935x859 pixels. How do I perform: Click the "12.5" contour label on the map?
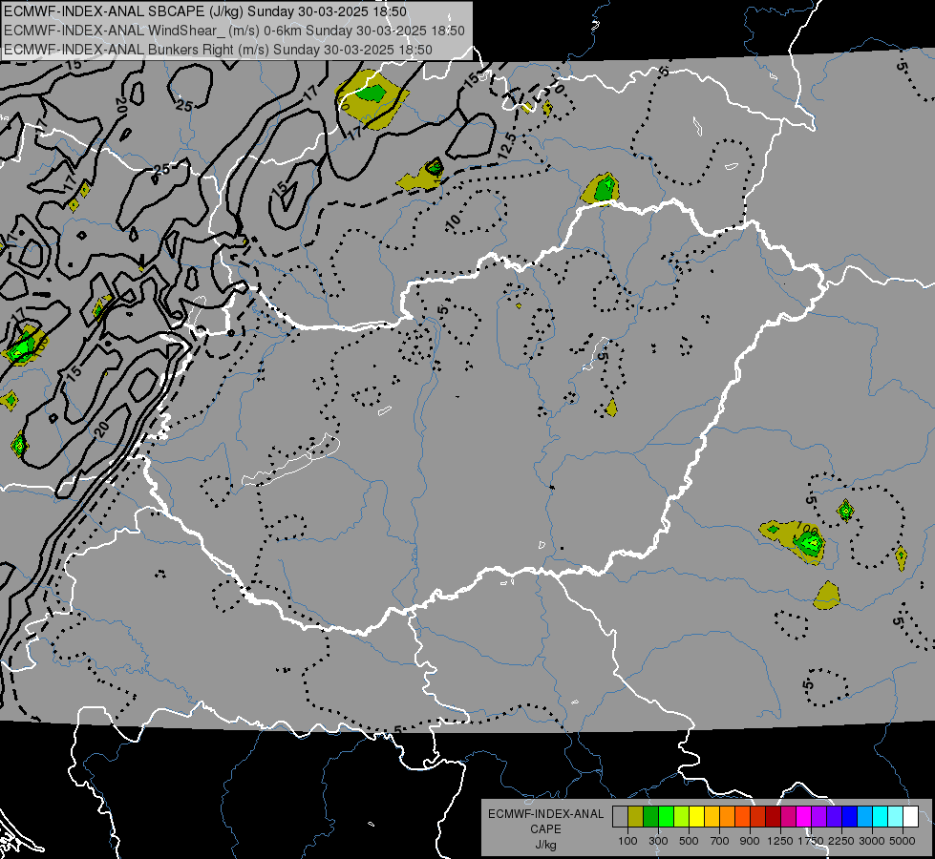coord(506,146)
